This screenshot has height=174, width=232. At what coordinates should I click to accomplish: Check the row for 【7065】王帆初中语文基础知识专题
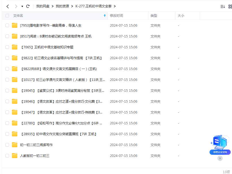click(7, 47)
